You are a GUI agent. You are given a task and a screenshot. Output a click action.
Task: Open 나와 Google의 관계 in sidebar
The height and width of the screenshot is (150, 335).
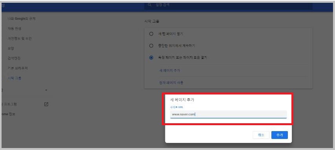22,19
